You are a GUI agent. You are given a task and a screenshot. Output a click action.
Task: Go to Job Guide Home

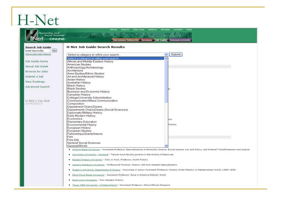[x=36, y=61]
